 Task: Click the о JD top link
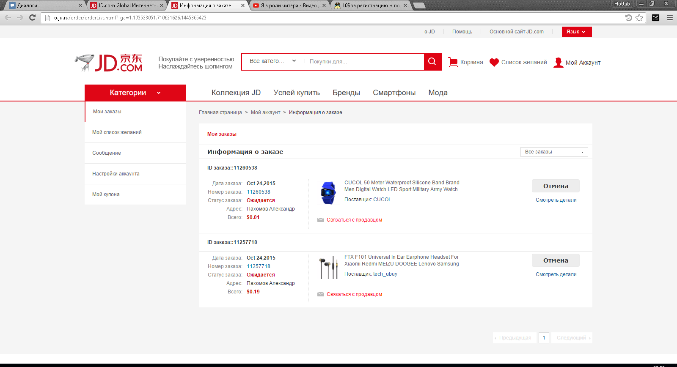pyautogui.click(x=429, y=32)
